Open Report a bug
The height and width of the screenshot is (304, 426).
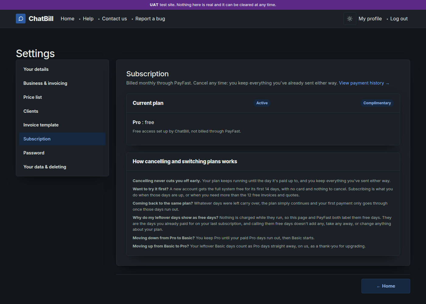point(150,19)
